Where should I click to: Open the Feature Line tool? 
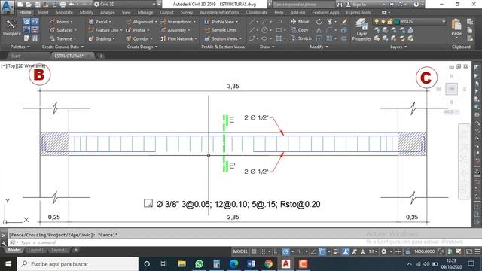click(105, 30)
